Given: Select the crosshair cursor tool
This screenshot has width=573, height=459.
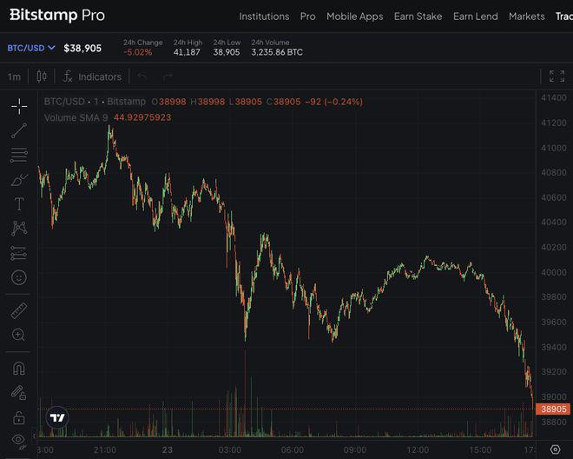Looking at the screenshot, I should point(19,106).
